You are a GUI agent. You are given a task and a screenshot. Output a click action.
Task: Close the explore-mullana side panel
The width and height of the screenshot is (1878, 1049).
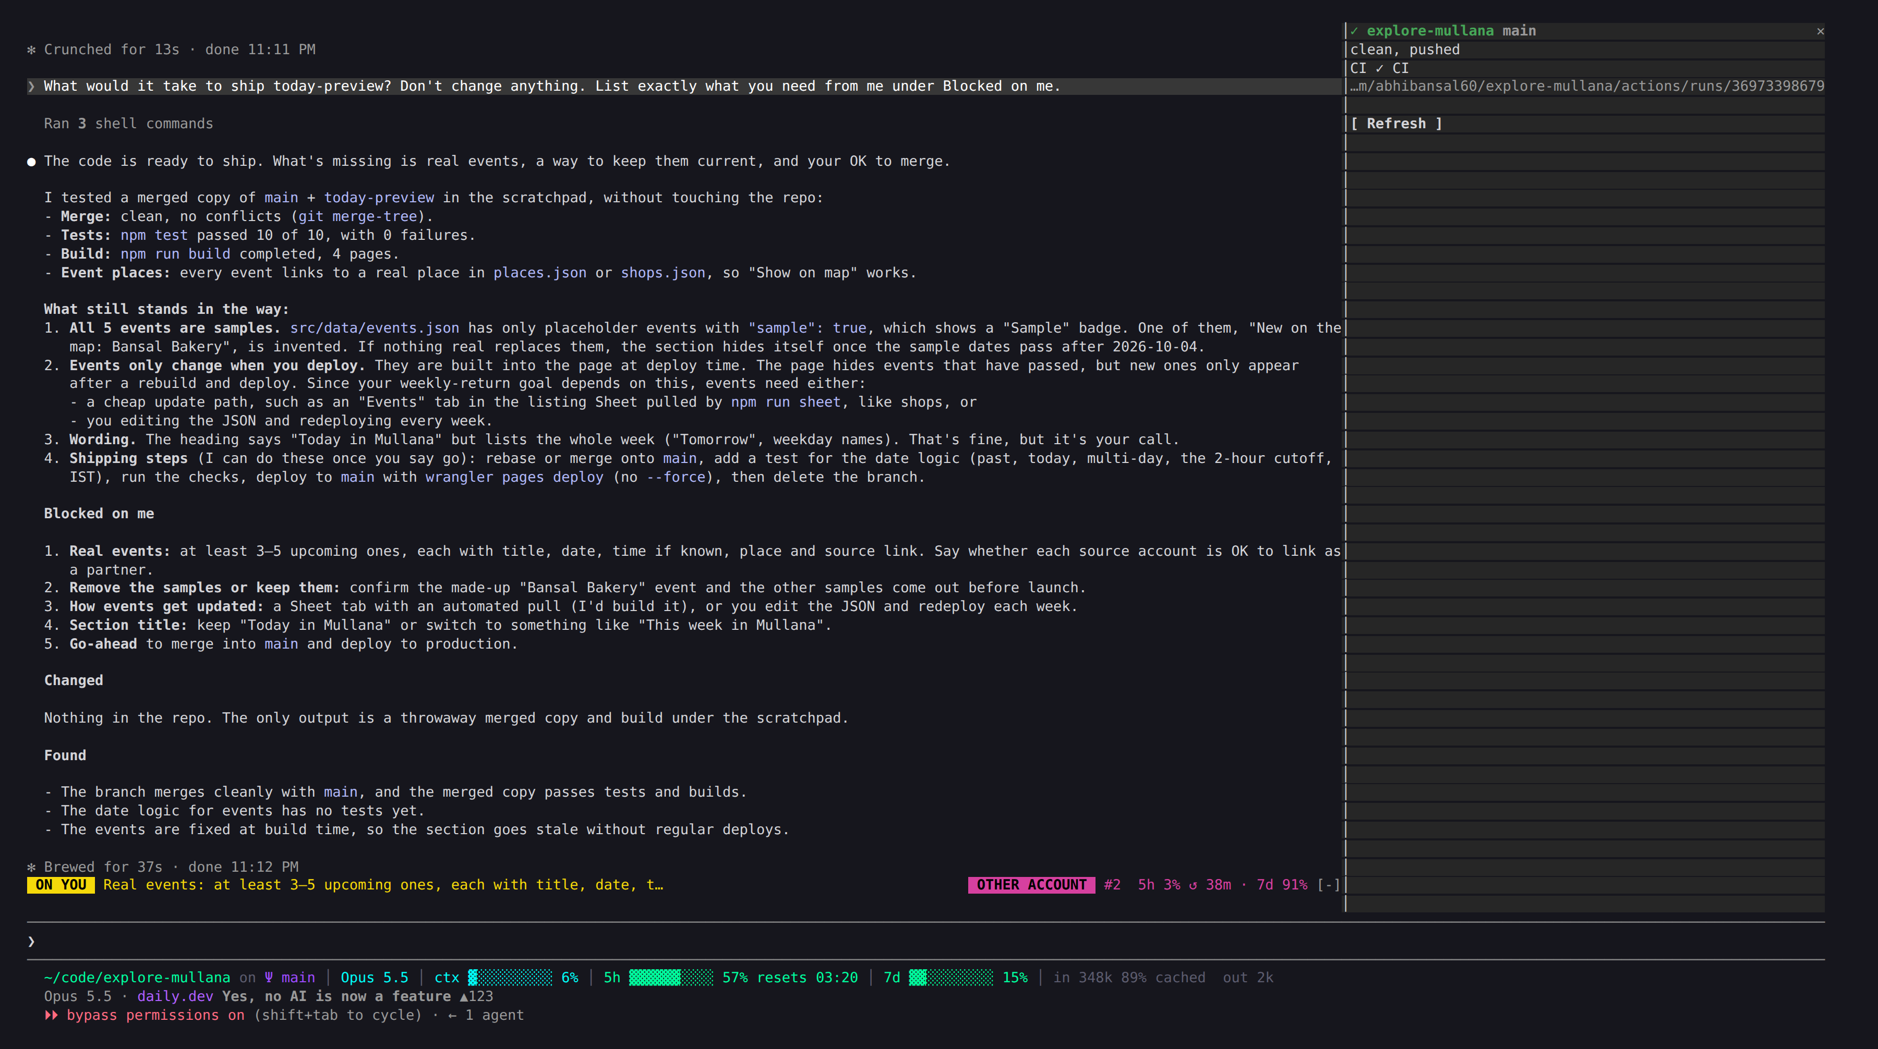[x=1821, y=31]
